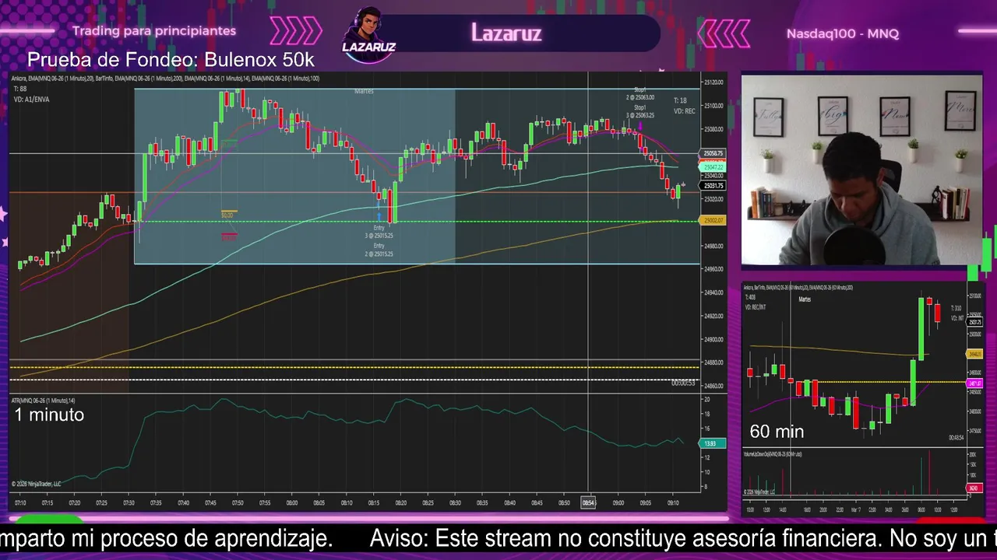Select the 'Entry 3 @ 25015.25' label
The image size is (997, 560).
pos(379,232)
